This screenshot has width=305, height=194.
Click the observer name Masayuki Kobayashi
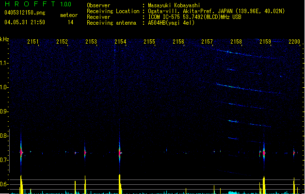point(174,5)
